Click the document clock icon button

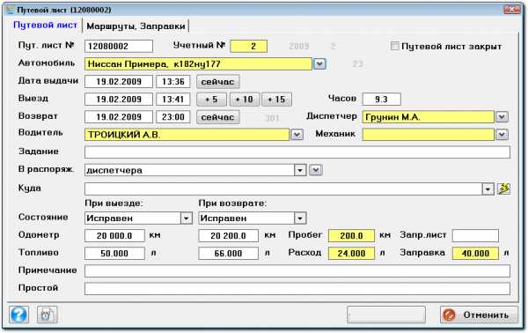pyautogui.click(x=48, y=314)
